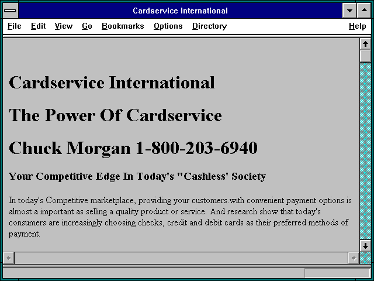The height and width of the screenshot is (281, 374).
Task: Click the vertical scrollbar thumb
Action: point(365,56)
